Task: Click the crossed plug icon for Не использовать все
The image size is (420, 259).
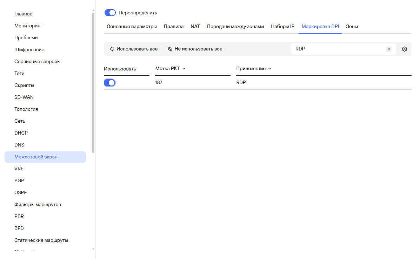Action: click(x=170, y=49)
